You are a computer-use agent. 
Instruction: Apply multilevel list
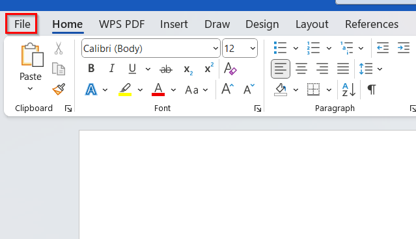coord(347,48)
